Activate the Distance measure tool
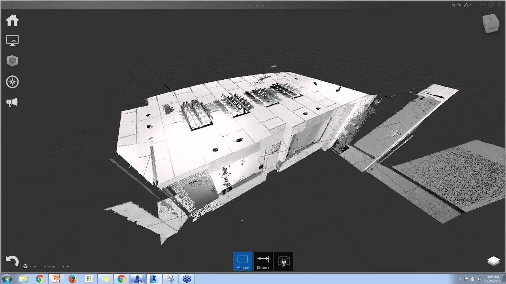Image resolution: width=506 pixels, height=284 pixels. (263, 261)
